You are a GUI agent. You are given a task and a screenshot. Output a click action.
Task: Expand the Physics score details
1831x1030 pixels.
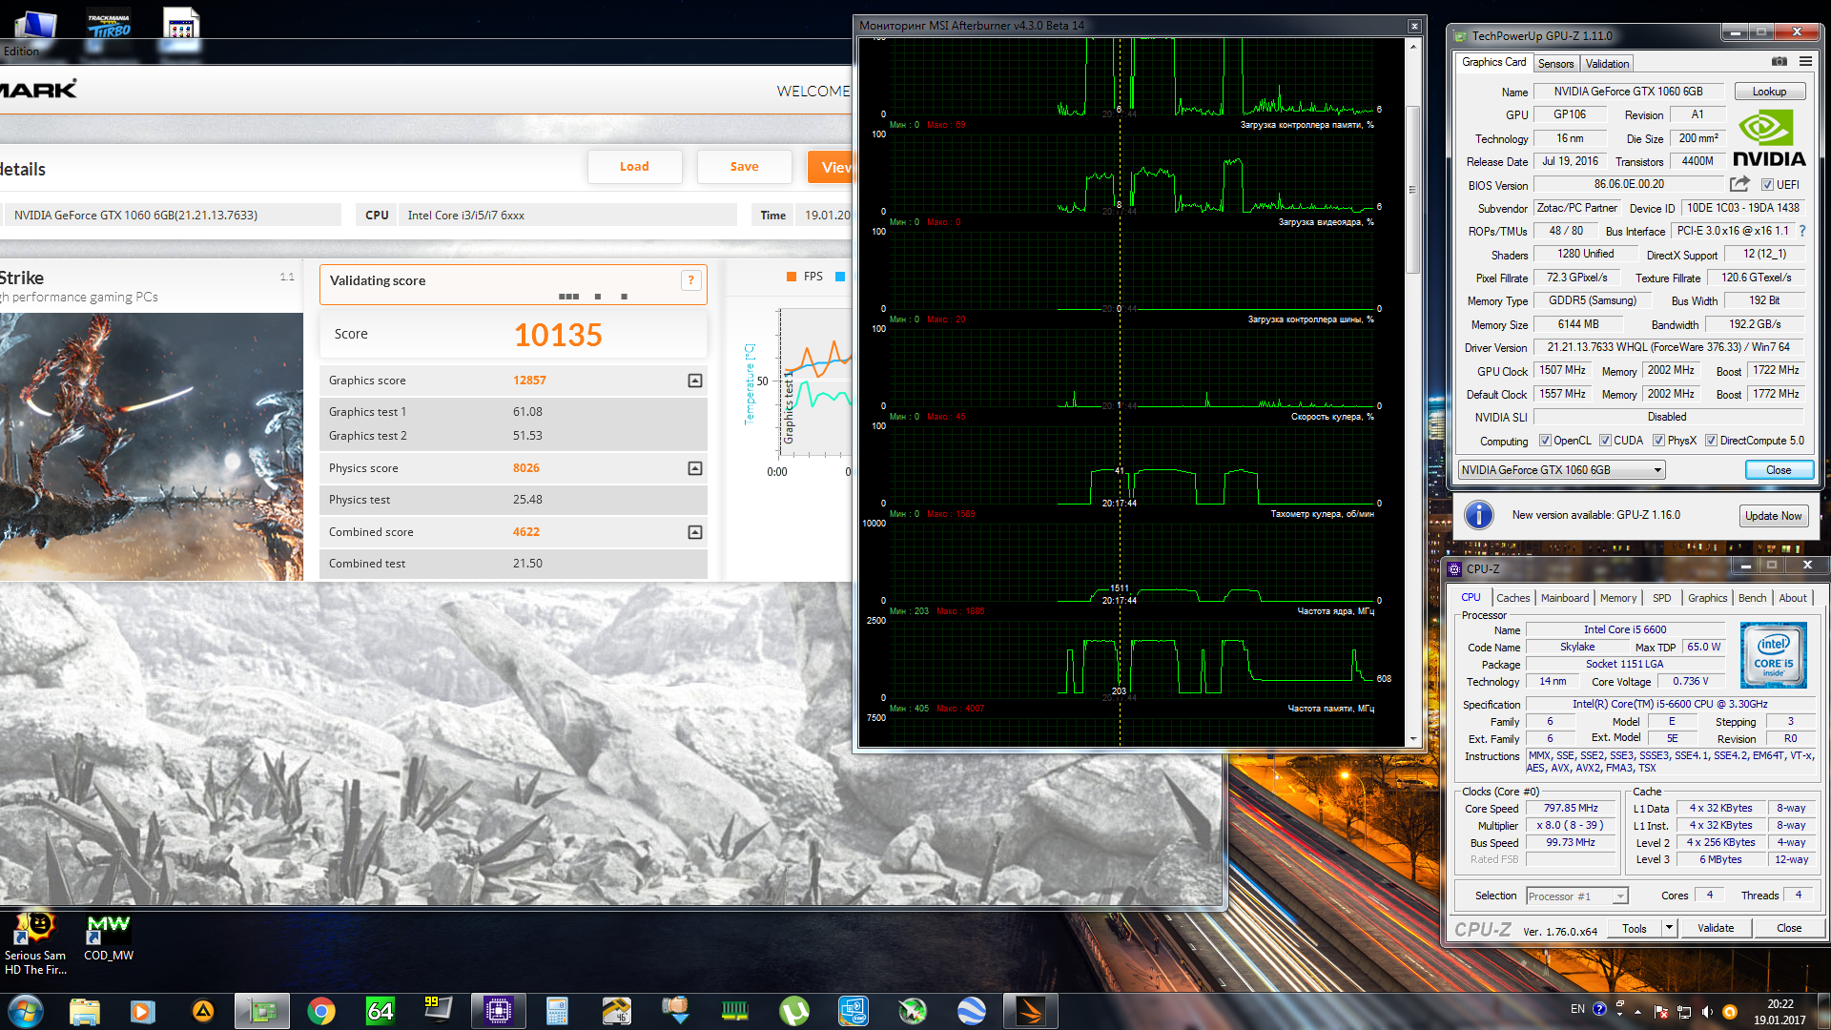click(x=695, y=468)
